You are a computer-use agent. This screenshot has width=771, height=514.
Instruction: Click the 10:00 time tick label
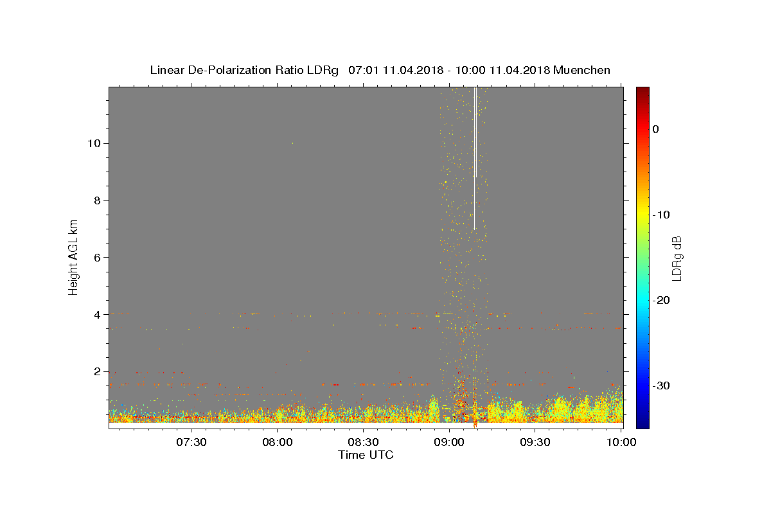621,442
